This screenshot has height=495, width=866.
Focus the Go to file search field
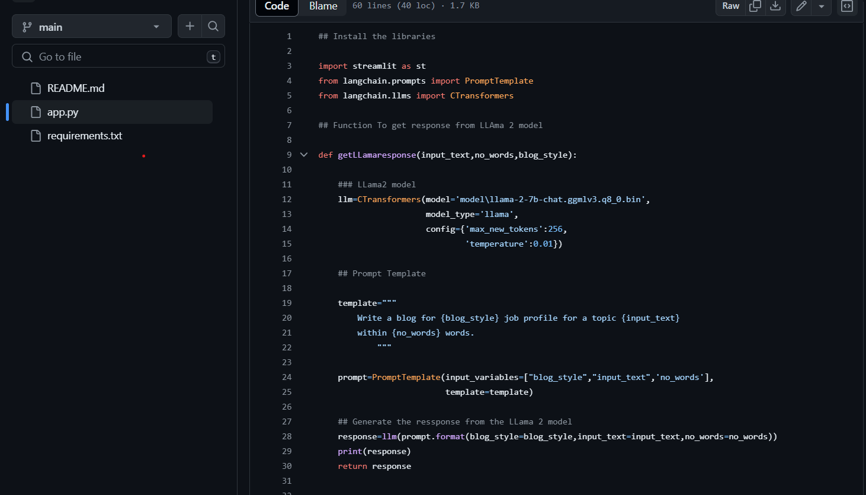pos(118,57)
